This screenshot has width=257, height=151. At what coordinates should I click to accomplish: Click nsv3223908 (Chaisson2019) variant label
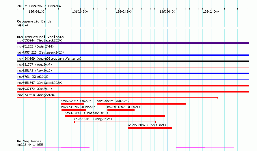coord(86,113)
